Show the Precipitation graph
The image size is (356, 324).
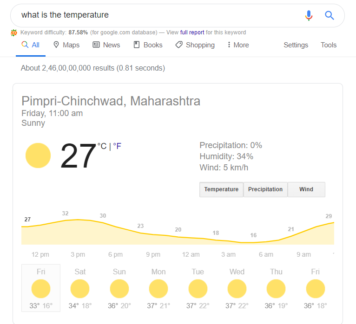point(265,189)
